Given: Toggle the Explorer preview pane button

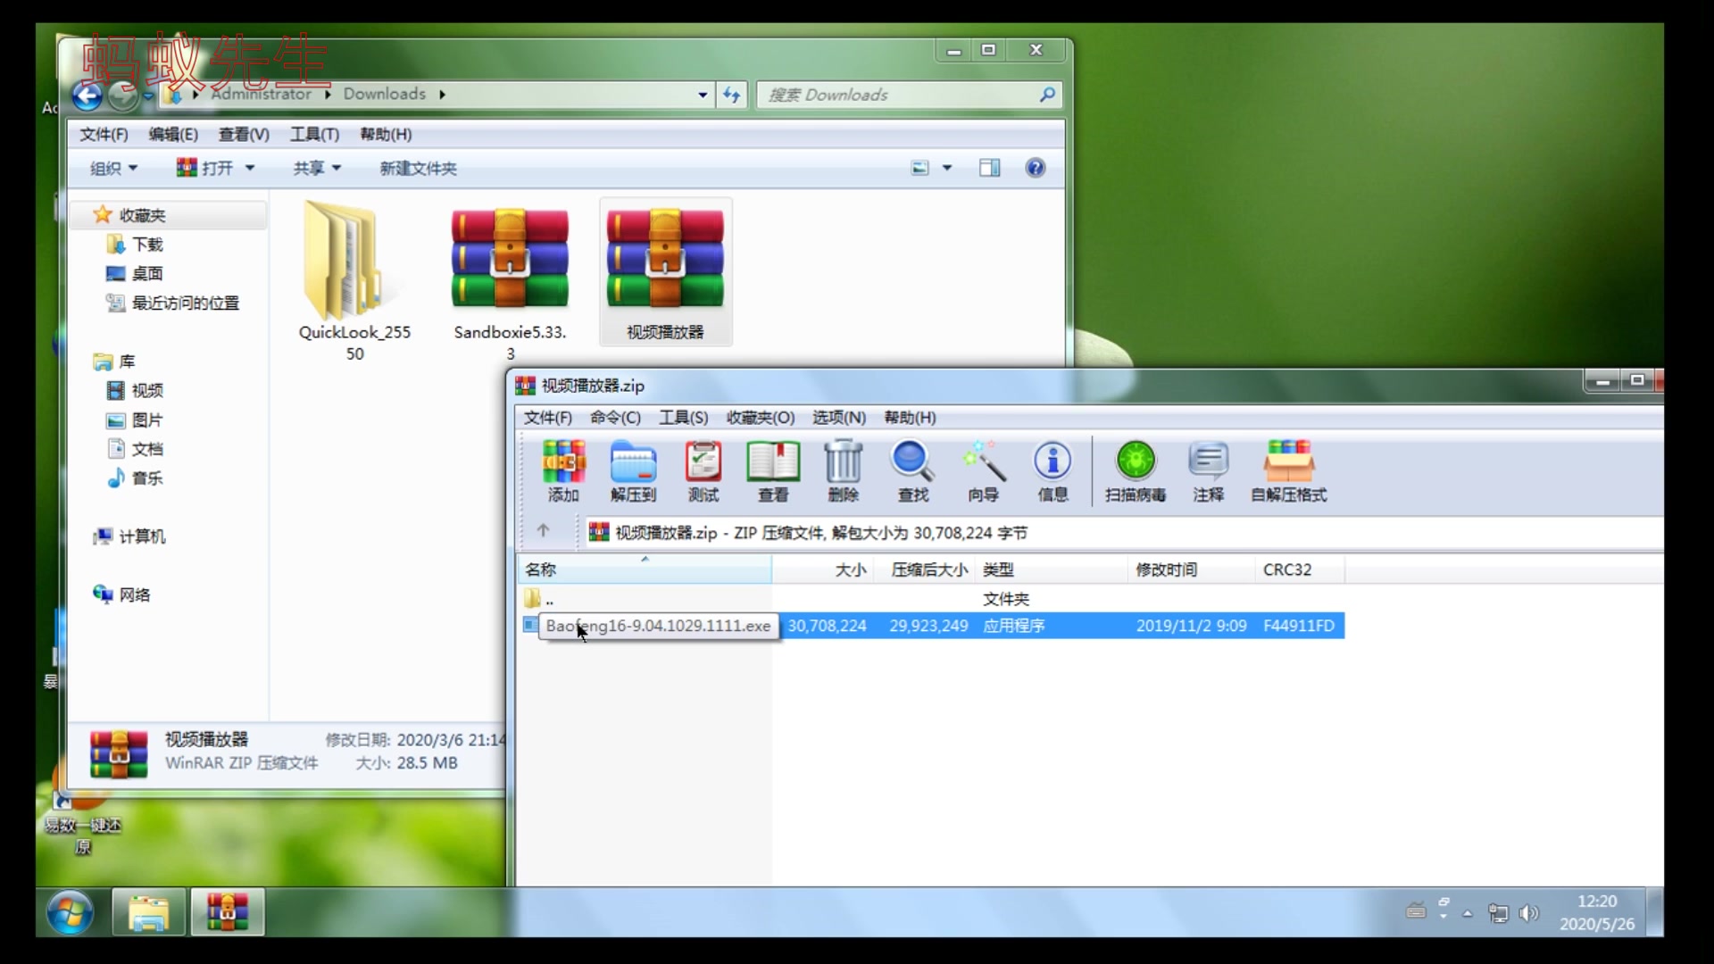Looking at the screenshot, I should [989, 168].
